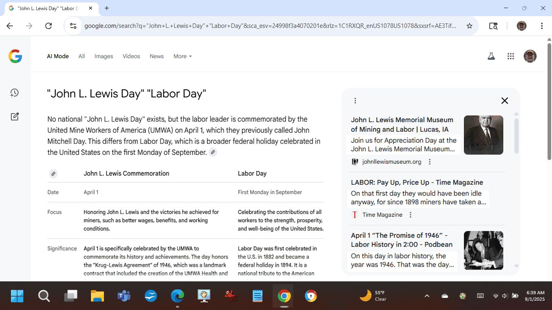This screenshot has height=310, width=552.
Task: Open three-dot menu for johnllewismuseum.org result
Action: 430,162
